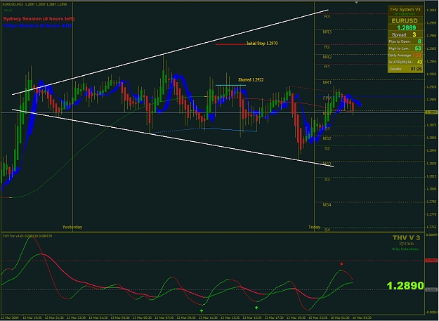Click the Shorted 1.2922 label
The height and width of the screenshot is (321, 439).
point(251,80)
